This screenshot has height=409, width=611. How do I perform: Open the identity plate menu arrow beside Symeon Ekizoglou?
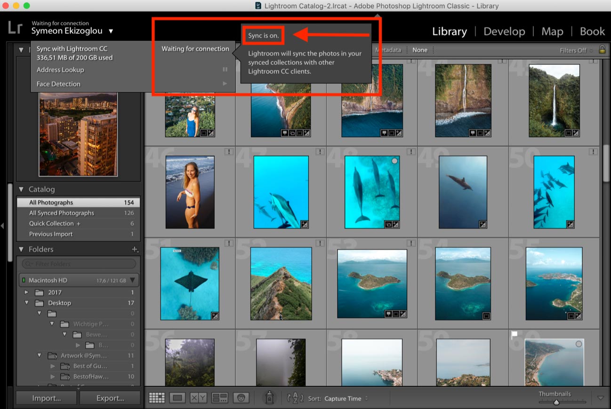pos(111,31)
